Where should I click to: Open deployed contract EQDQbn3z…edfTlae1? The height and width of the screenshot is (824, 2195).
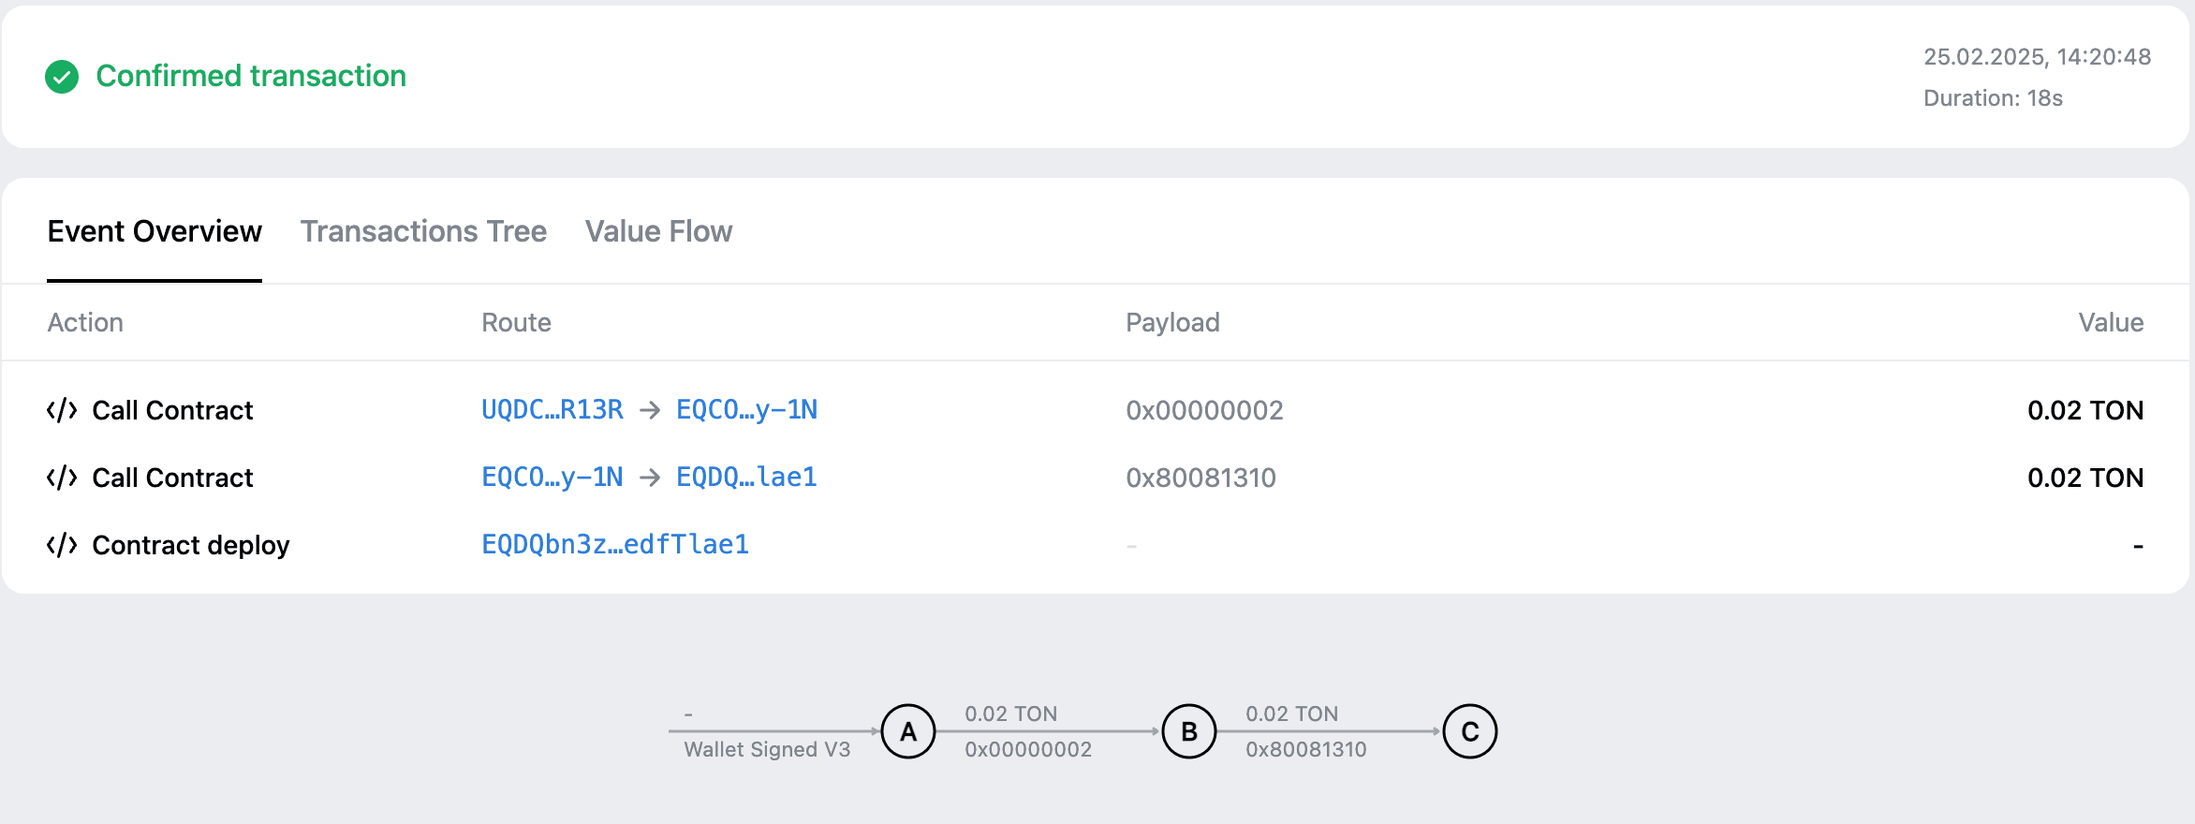pos(615,545)
